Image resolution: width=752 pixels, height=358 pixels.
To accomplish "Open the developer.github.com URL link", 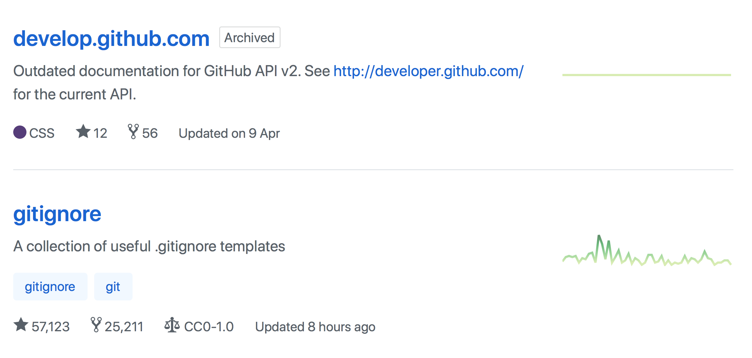I will point(428,71).
